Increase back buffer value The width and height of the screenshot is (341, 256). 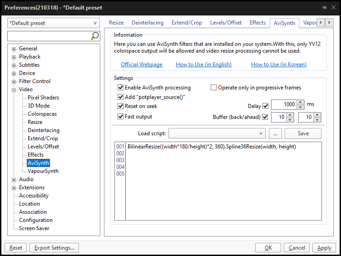click(x=290, y=115)
